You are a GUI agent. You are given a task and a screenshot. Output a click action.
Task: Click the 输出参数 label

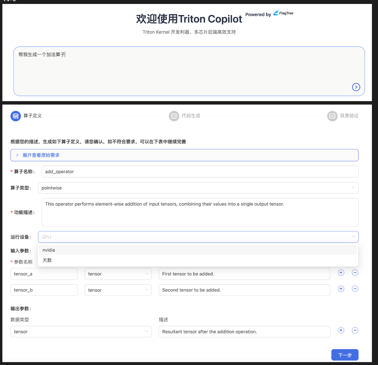click(21, 308)
